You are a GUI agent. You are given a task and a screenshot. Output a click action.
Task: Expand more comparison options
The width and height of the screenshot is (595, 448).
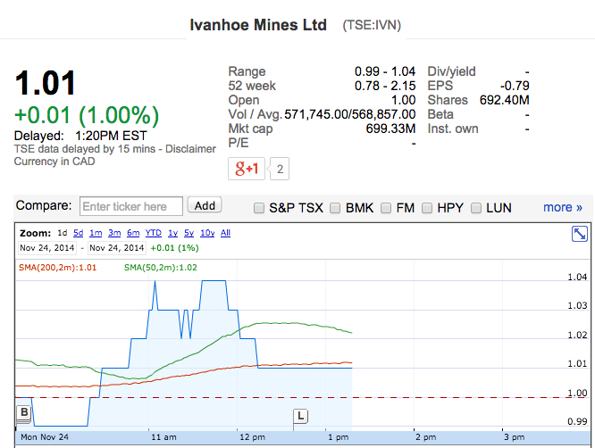[x=563, y=207]
